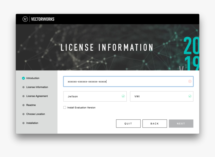This screenshot has height=157, width=215.
Task: Select the License Agreement step bullet
Action: tap(23, 96)
